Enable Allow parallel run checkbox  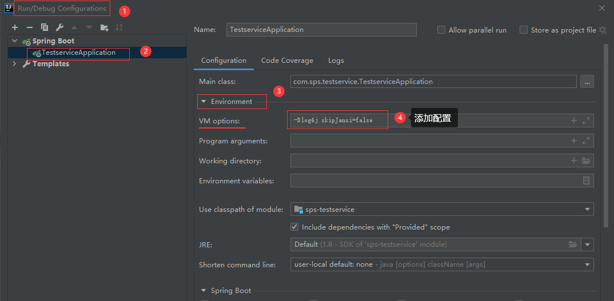point(441,30)
